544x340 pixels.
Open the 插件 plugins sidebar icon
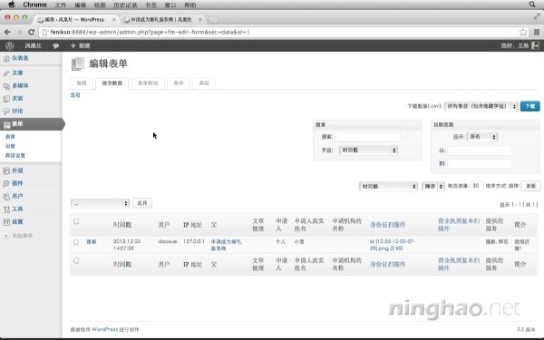[x=6, y=184]
